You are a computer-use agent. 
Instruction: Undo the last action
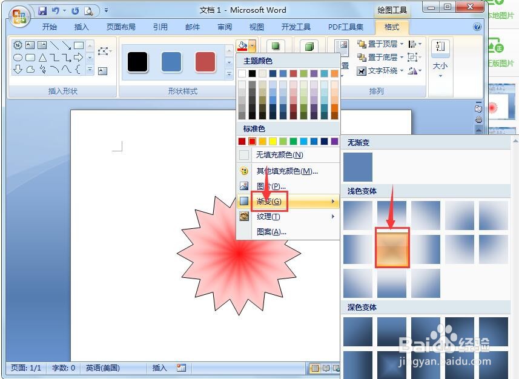coord(55,11)
